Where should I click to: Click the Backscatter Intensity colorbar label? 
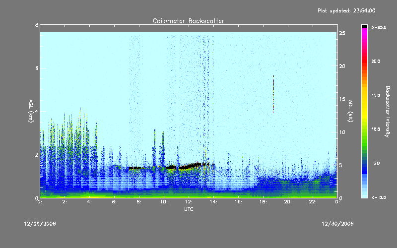pos(388,112)
